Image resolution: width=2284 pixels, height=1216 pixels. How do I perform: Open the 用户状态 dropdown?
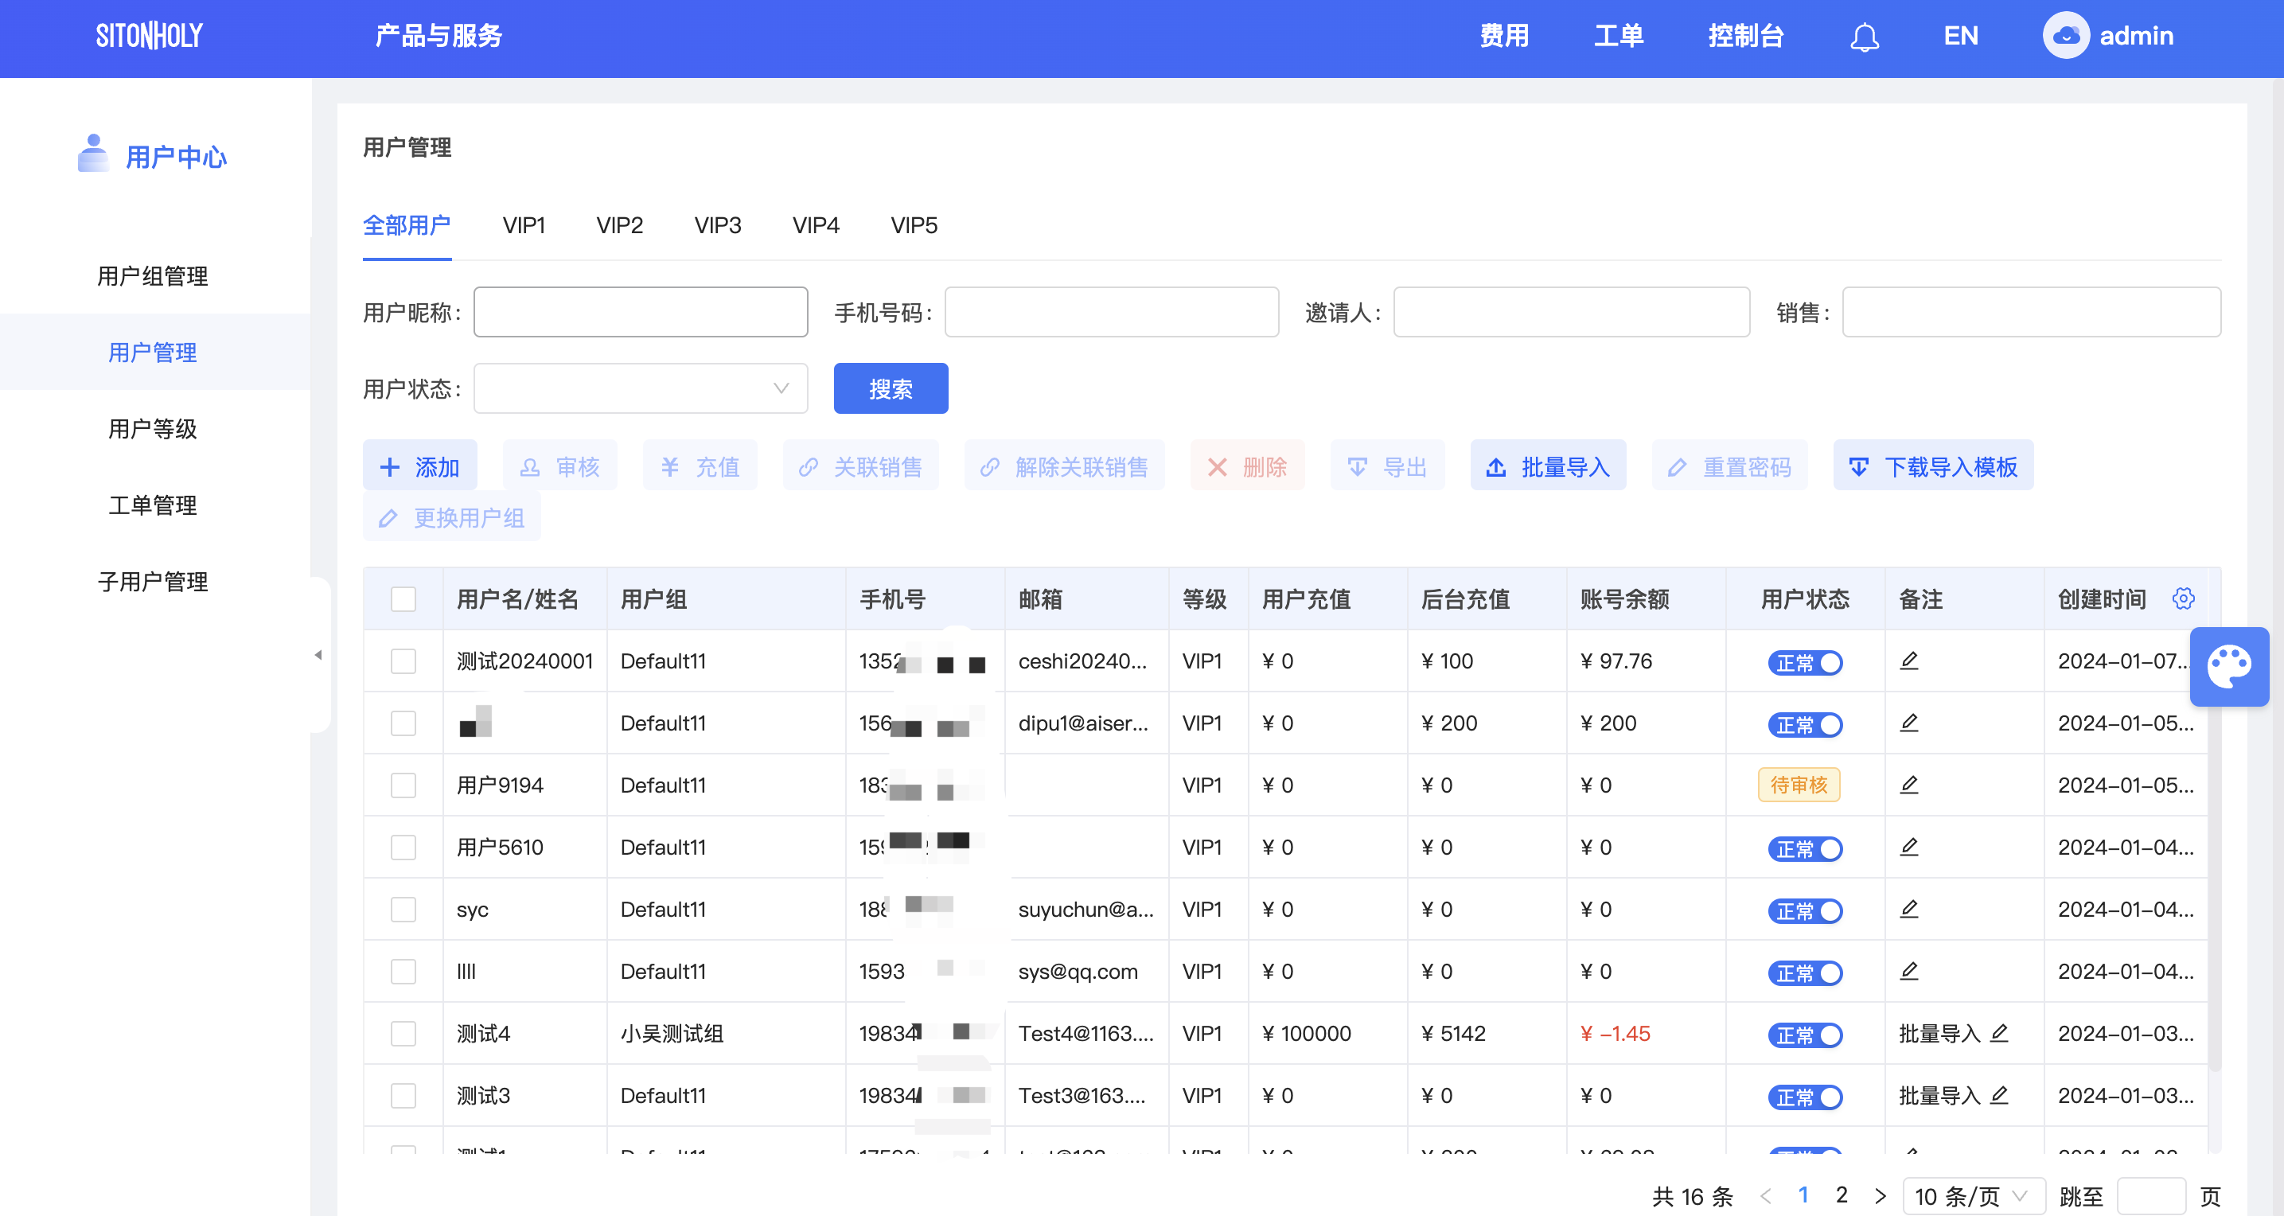[640, 388]
